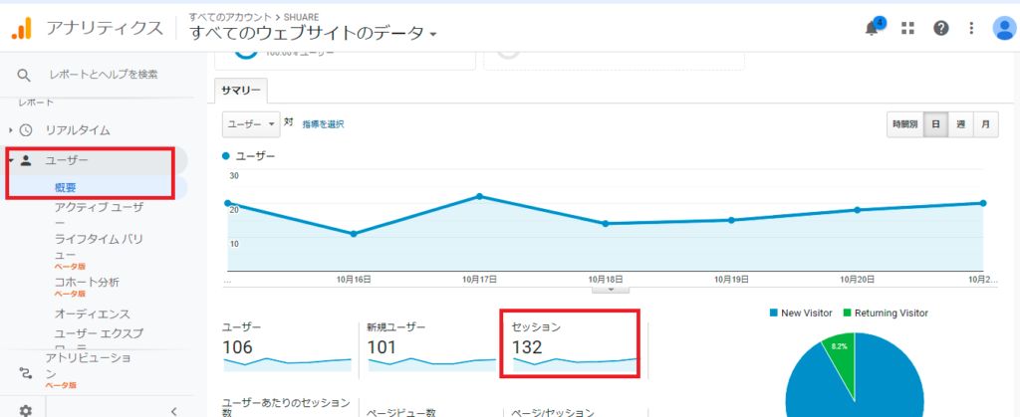
Task: Open the 概要 report
Action: coord(65,187)
